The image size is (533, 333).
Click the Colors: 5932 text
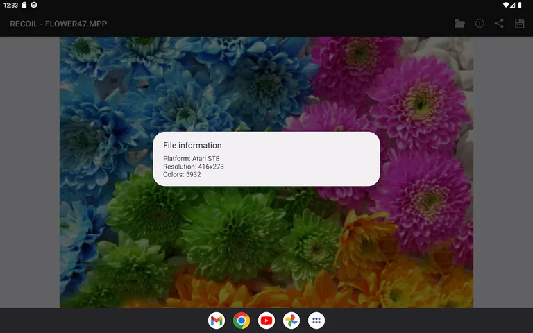click(x=182, y=174)
